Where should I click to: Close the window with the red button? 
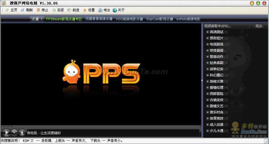click(x=264, y=3)
